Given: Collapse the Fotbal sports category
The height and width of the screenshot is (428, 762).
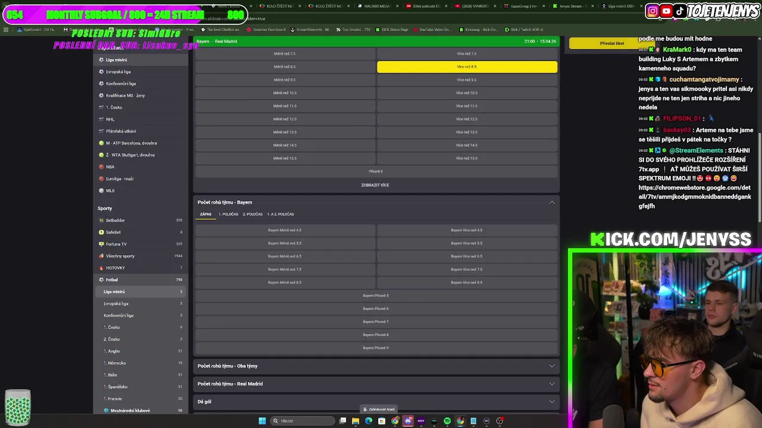Looking at the screenshot, I should (x=141, y=280).
